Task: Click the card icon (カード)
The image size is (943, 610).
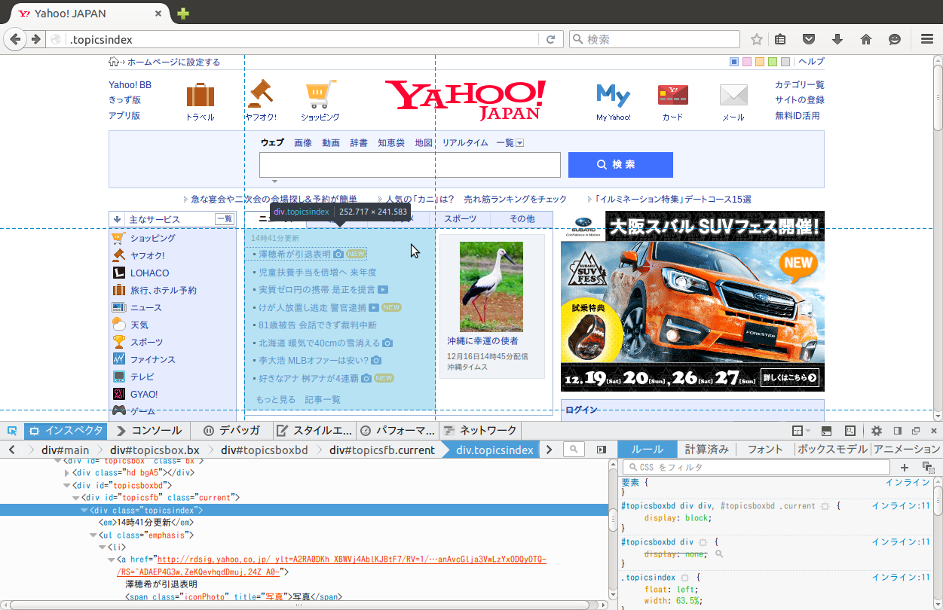Action: pos(673,96)
